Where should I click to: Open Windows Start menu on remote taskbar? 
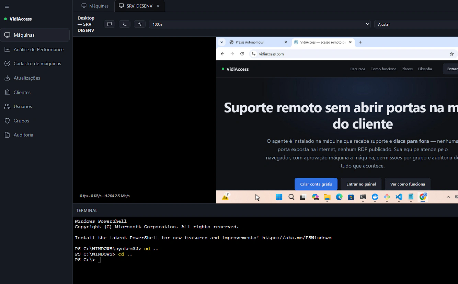[x=279, y=197]
